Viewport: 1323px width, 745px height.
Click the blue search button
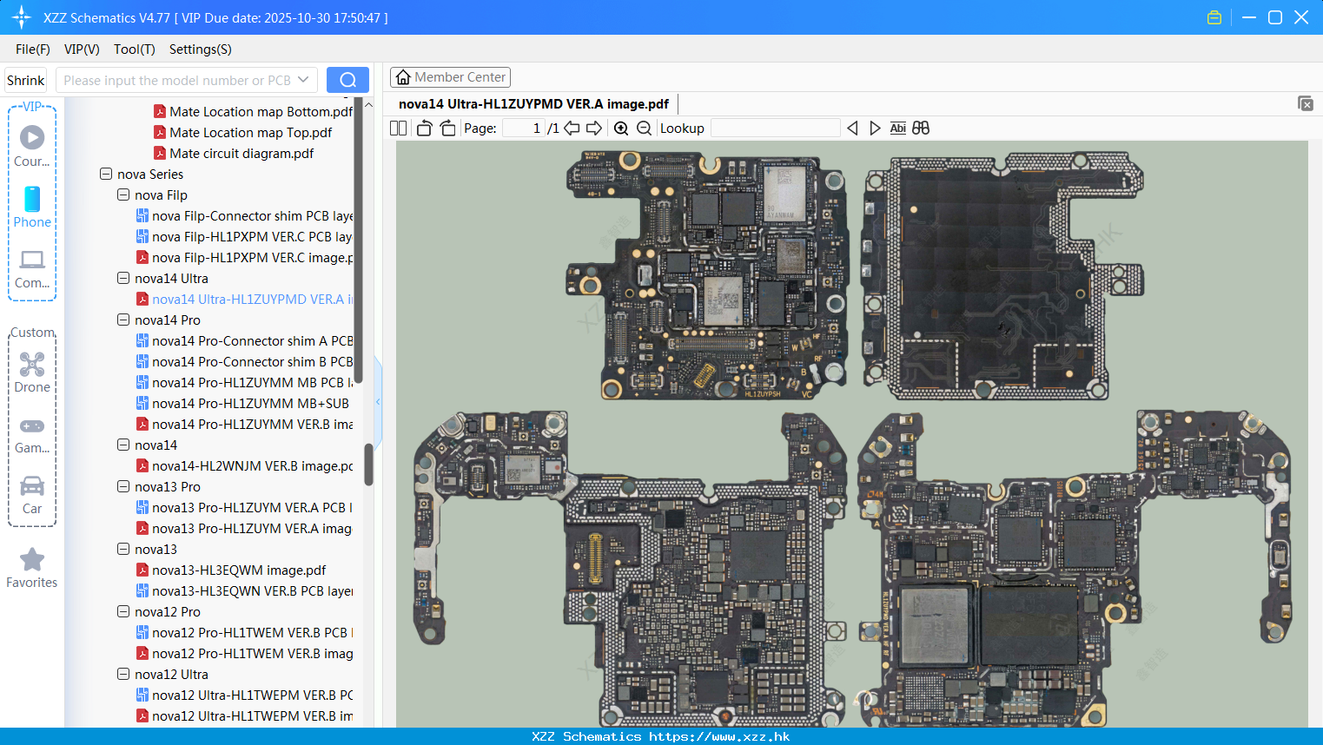pyautogui.click(x=347, y=80)
